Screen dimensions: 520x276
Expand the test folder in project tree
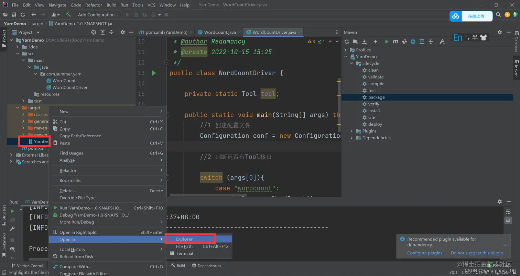click(23, 101)
